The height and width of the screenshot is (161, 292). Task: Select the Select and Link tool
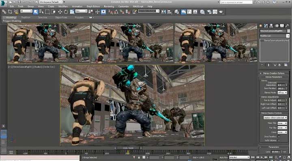pos(4,12)
